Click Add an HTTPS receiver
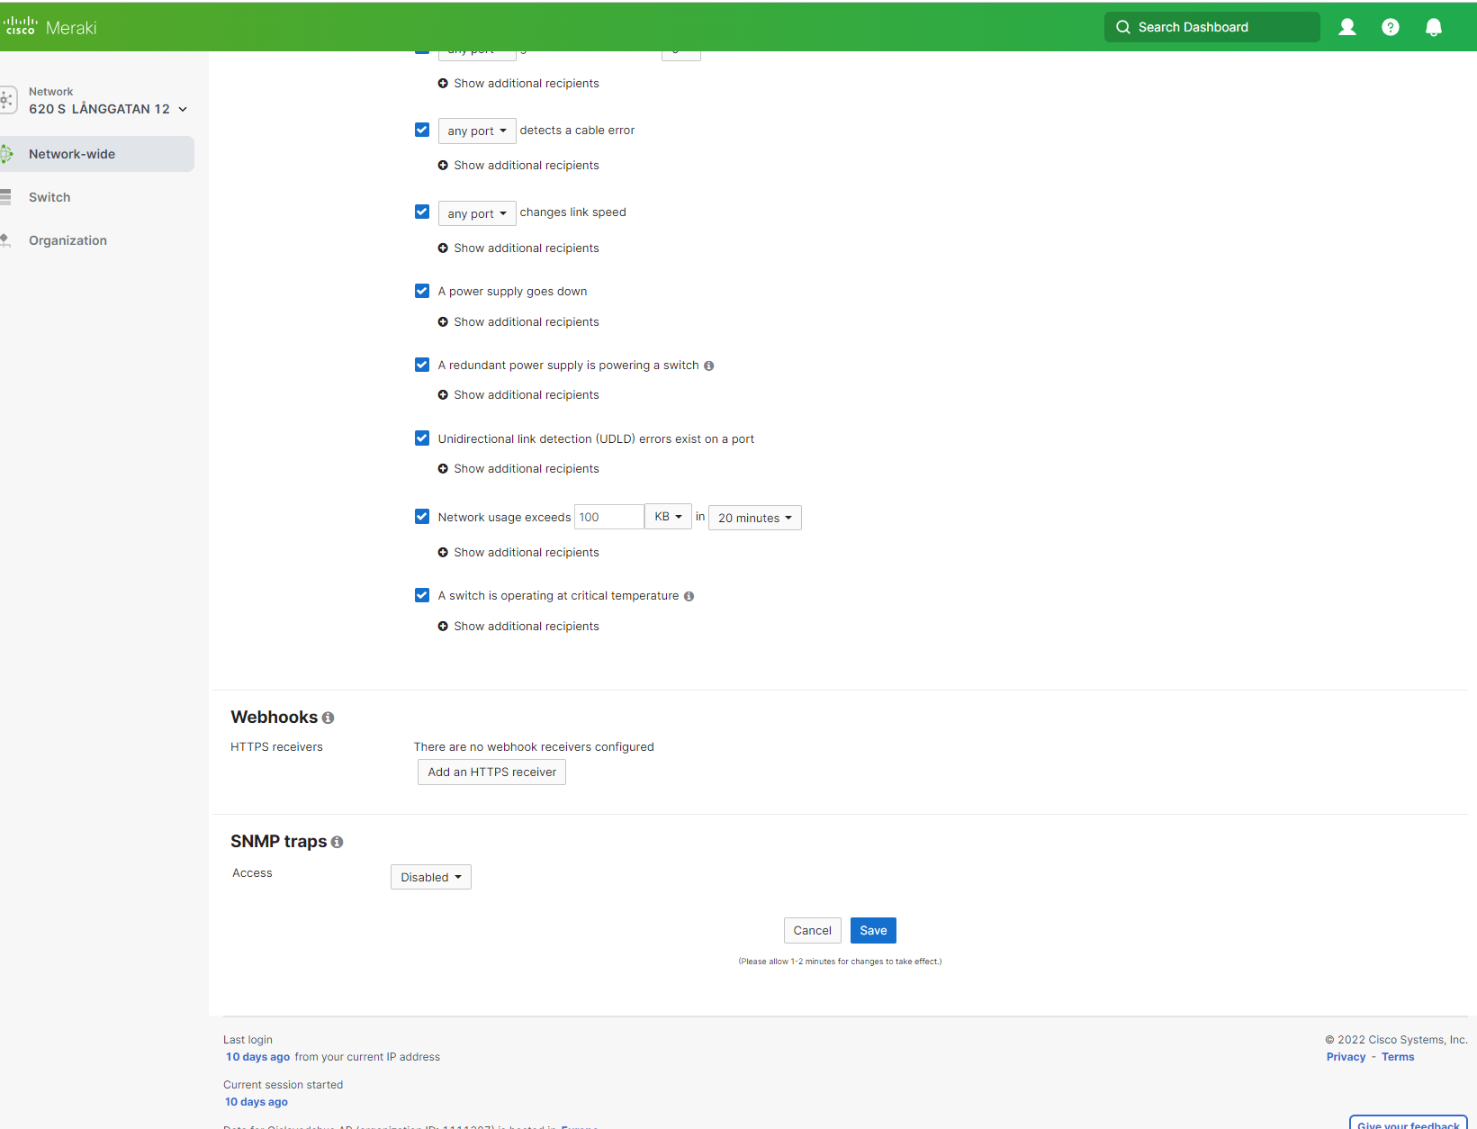This screenshot has width=1477, height=1129. click(x=491, y=772)
